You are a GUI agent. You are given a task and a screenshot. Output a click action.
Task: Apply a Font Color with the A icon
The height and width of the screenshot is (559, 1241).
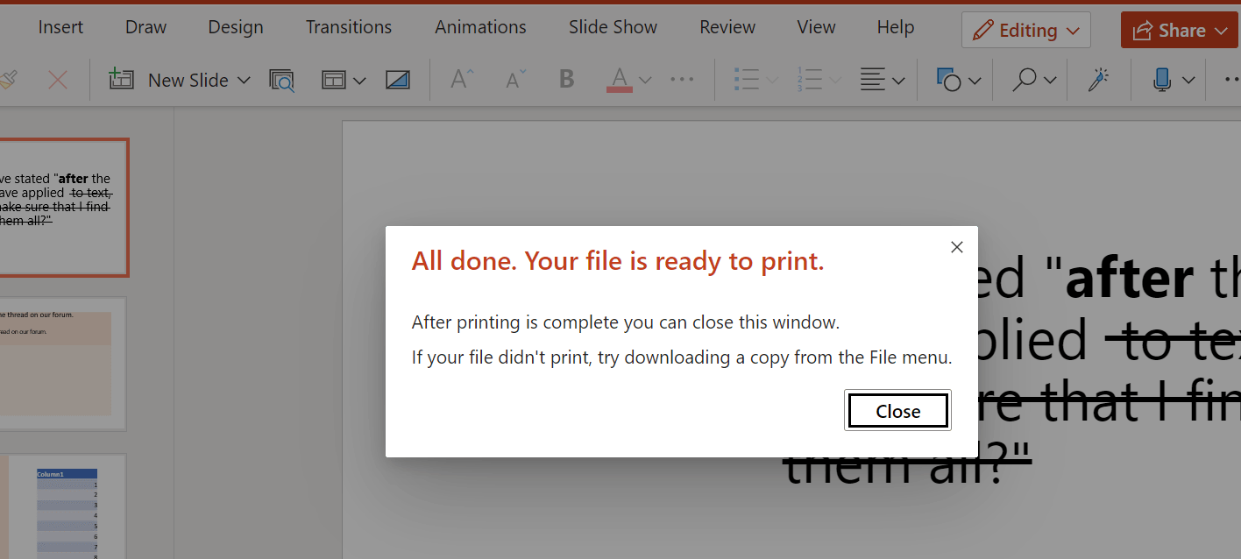point(620,80)
